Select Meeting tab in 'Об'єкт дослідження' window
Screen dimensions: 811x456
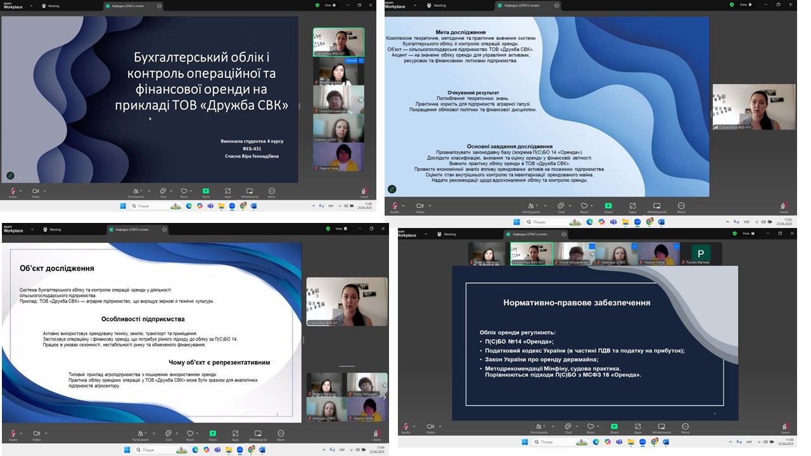click(x=52, y=229)
